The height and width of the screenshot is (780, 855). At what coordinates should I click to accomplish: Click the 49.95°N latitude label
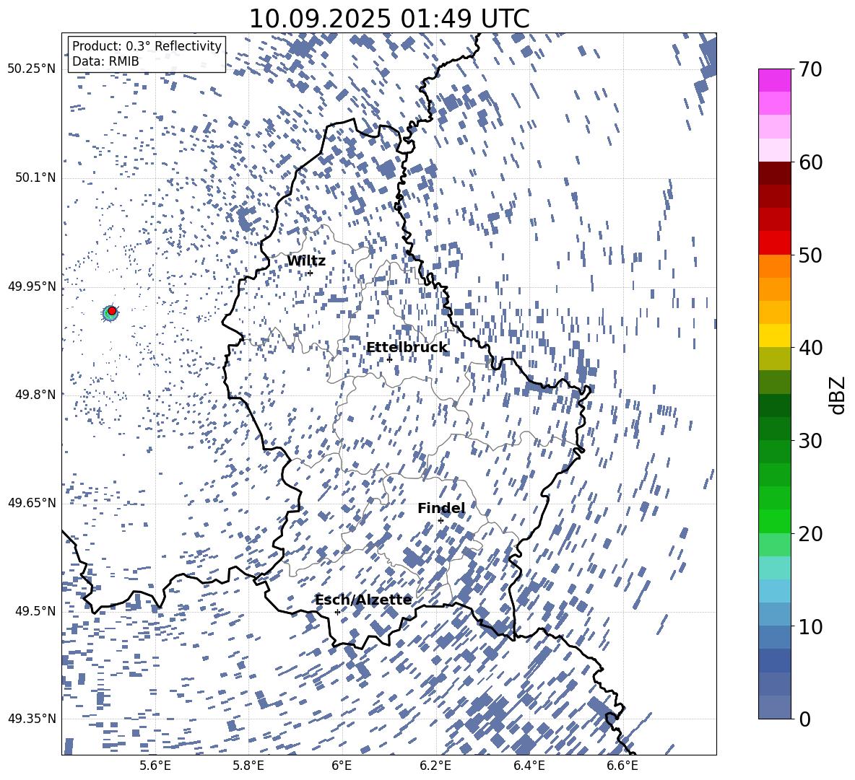pos(32,286)
